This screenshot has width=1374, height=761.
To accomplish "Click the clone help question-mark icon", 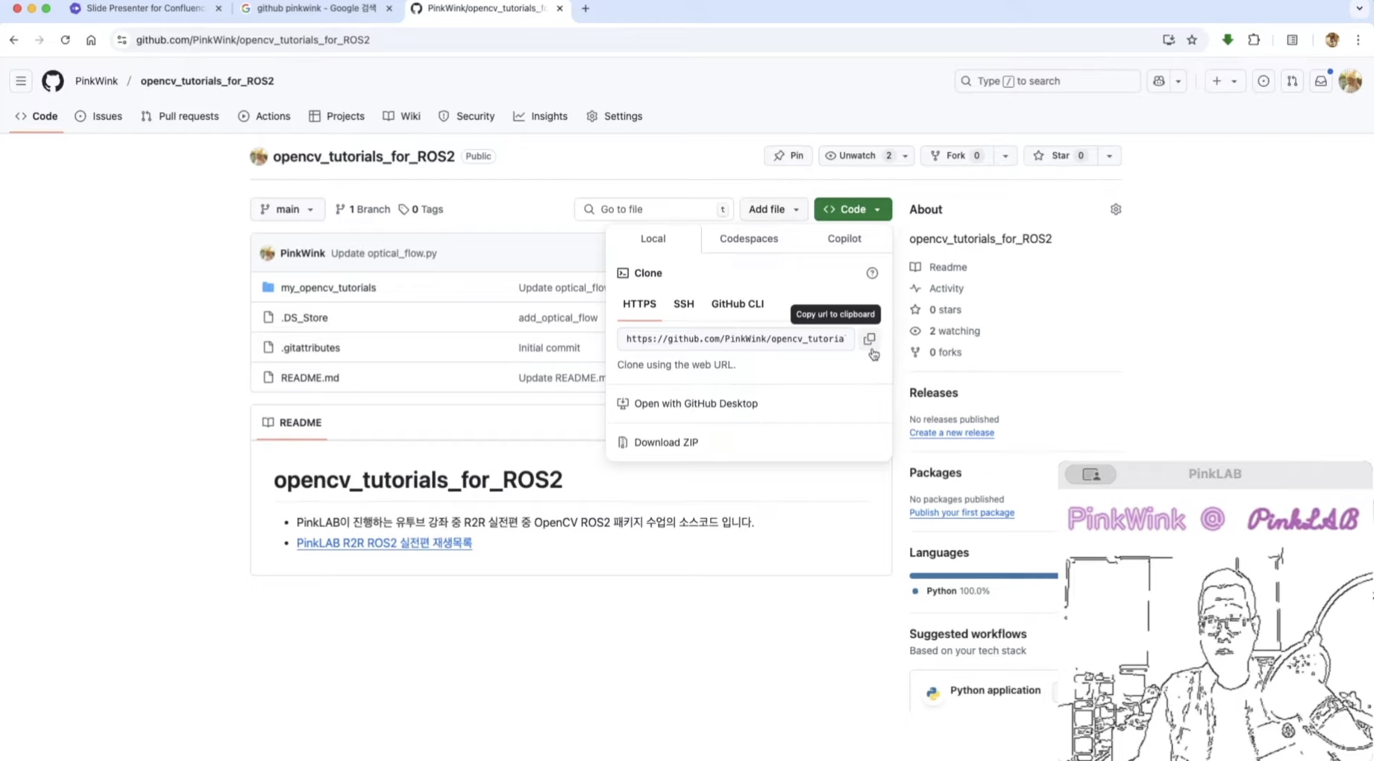I will point(872,273).
